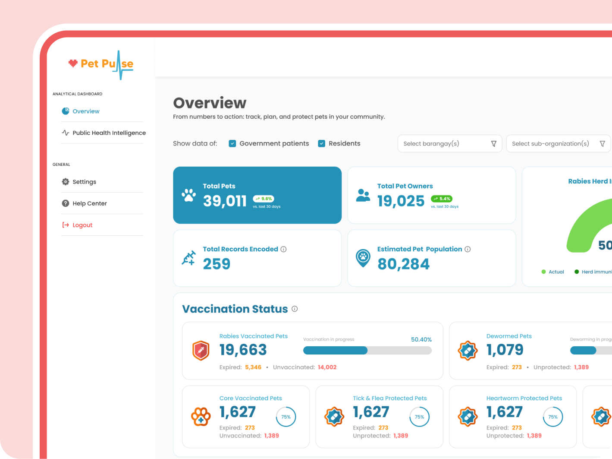Click the 5.4% trend badge on Total Pet Owners
Screen dimensions: 612x459
(x=442, y=199)
